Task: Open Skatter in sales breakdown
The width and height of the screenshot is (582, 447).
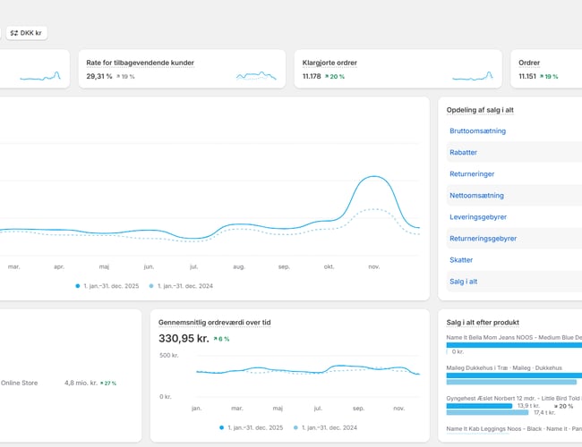Action: [x=462, y=259]
